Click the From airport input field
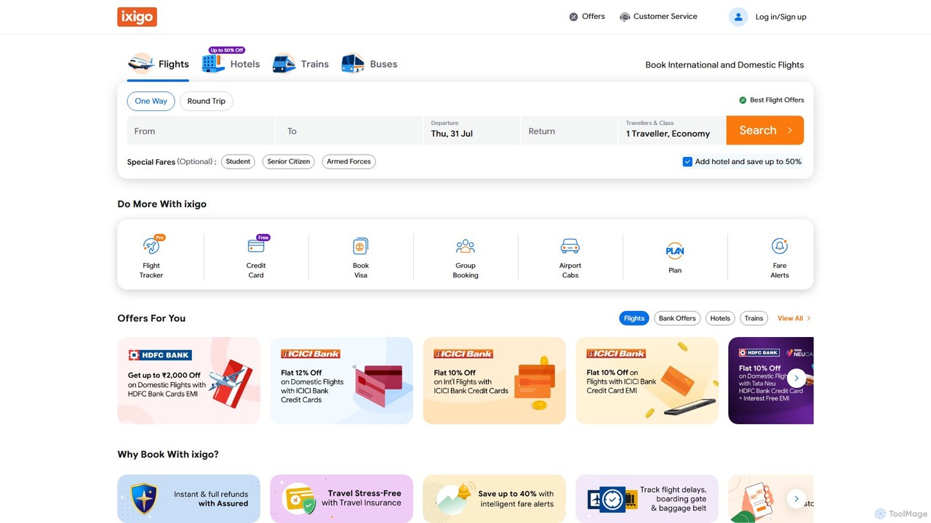 click(x=201, y=130)
